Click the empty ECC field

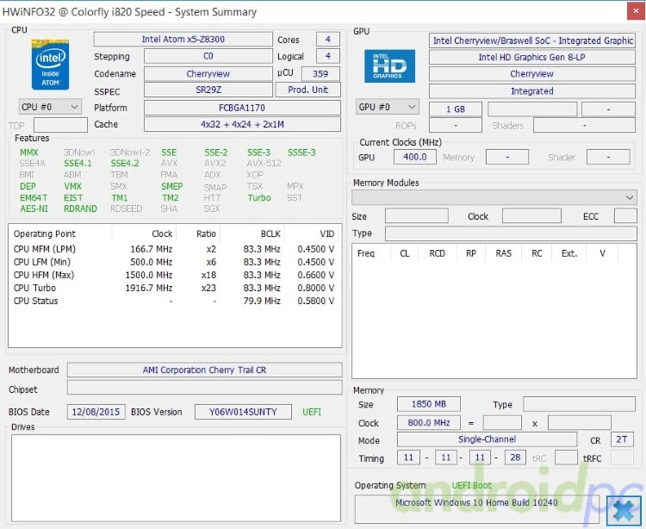[625, 216]
